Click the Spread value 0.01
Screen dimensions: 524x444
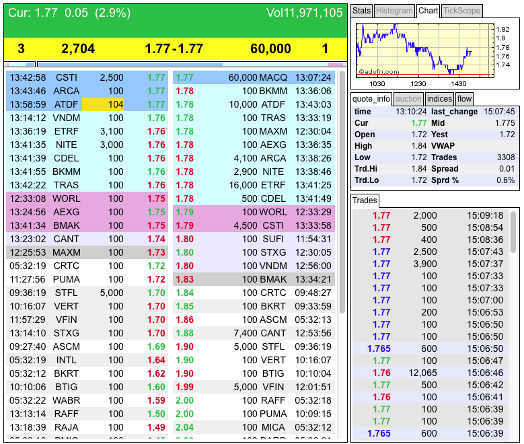[507, 169]
